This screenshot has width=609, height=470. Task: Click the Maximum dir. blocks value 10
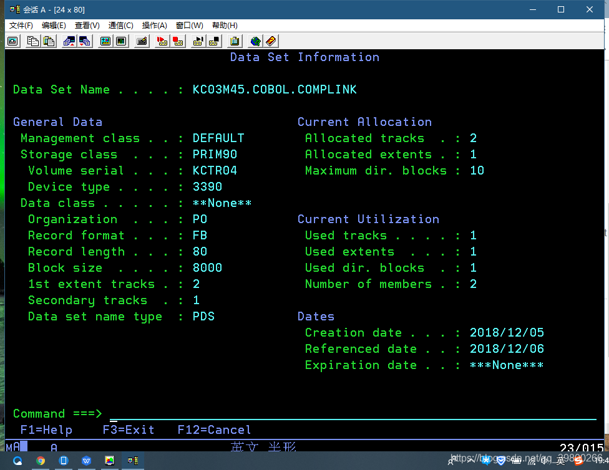pyautogui.click(x=477, y=171)
